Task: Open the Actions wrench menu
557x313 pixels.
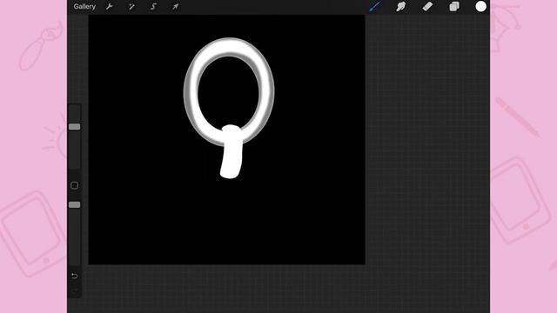Action: pyautogui.click(x=110, y=7)
